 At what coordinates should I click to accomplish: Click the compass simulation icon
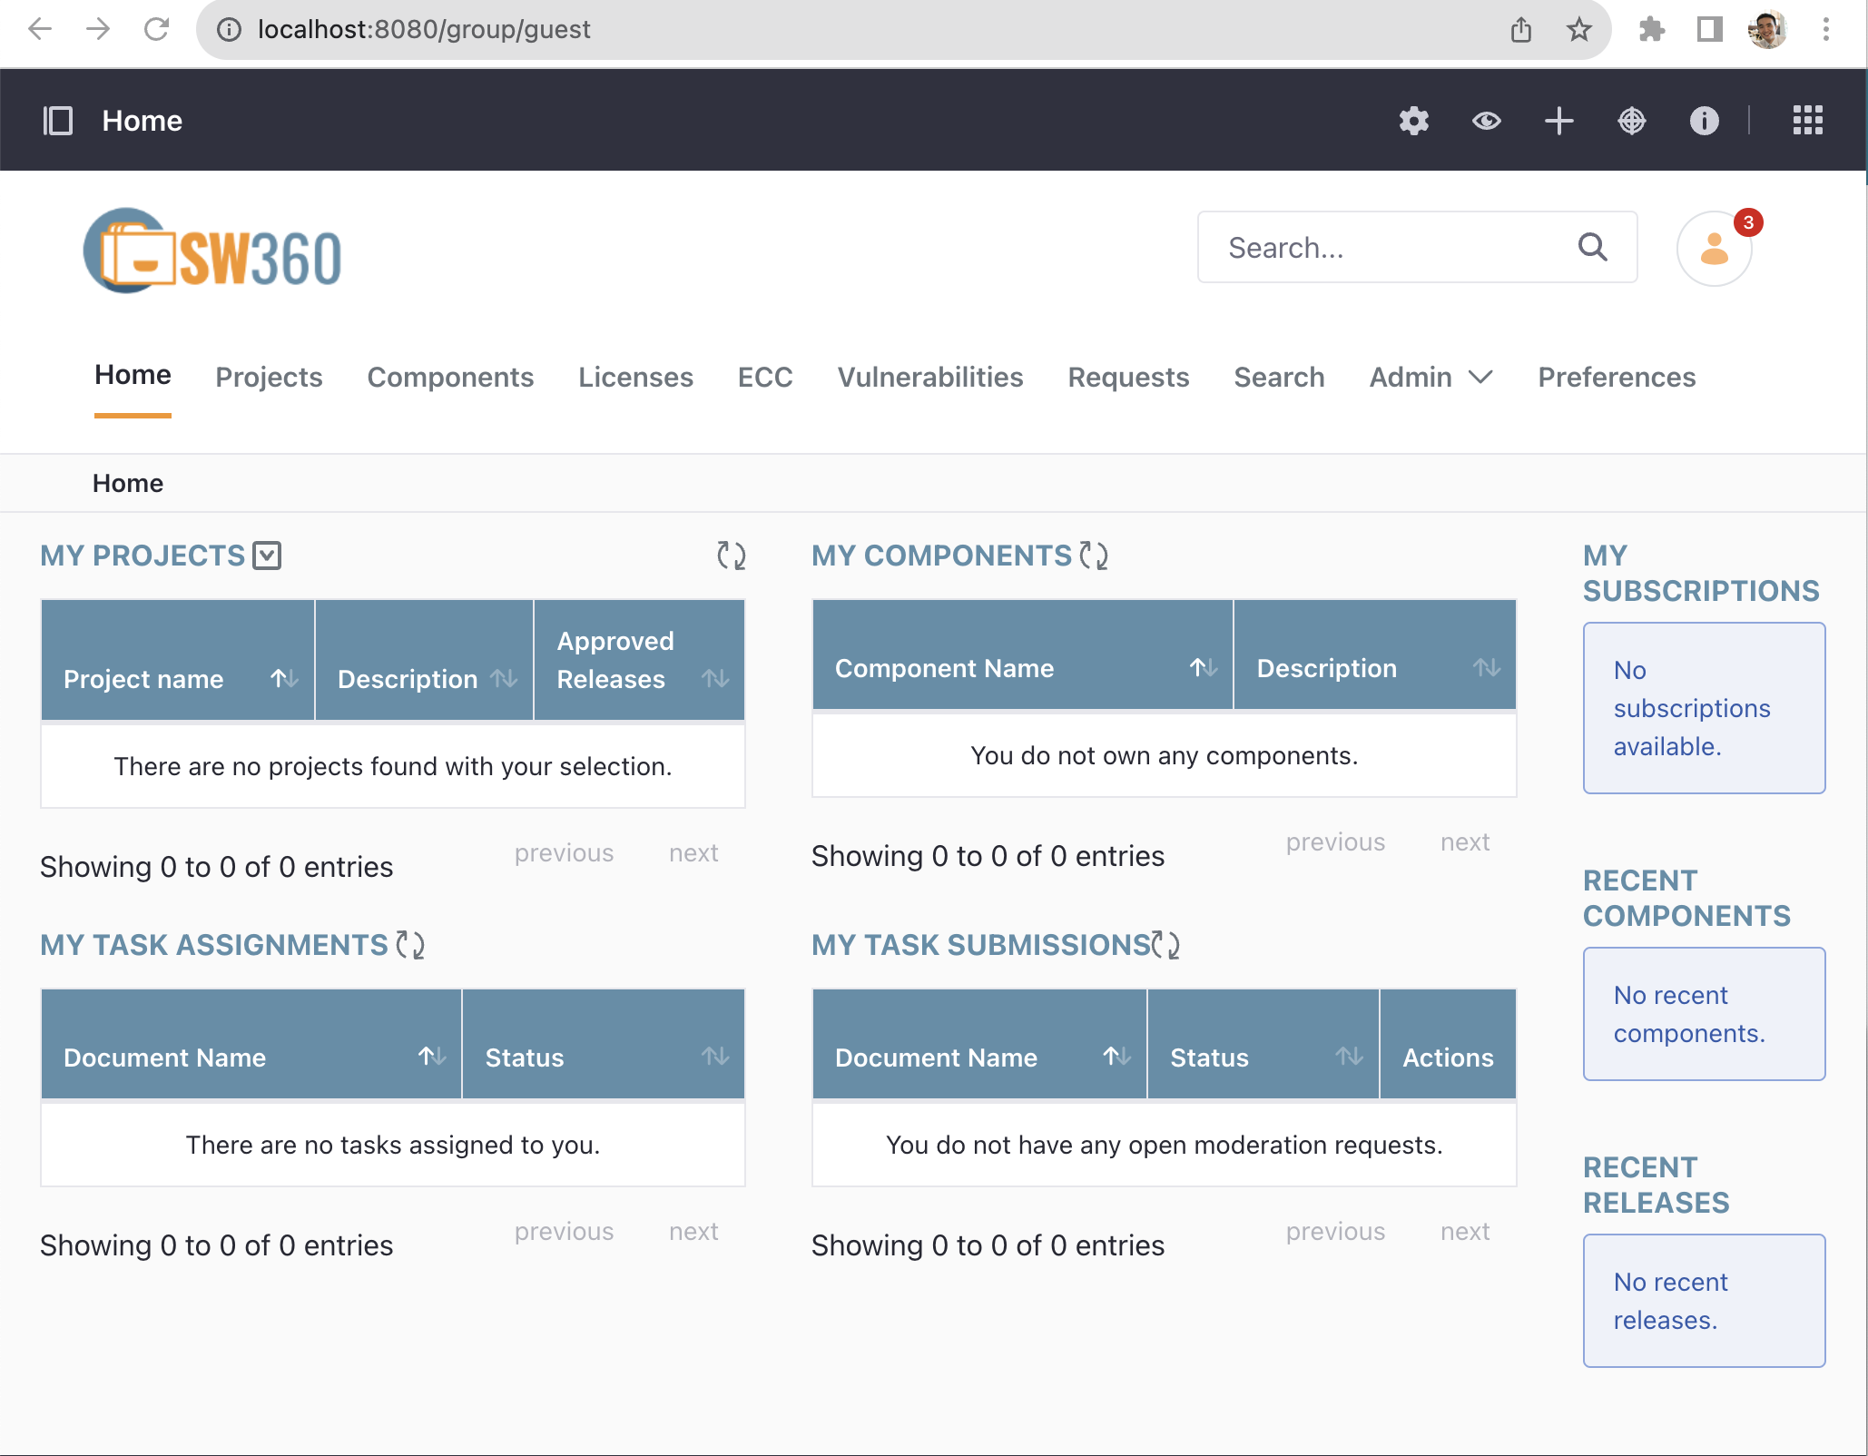click(x=1631, y=121)
